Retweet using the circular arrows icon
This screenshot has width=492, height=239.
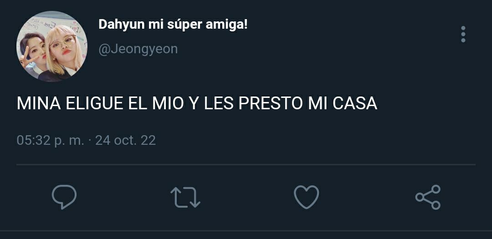click(185, 197)
